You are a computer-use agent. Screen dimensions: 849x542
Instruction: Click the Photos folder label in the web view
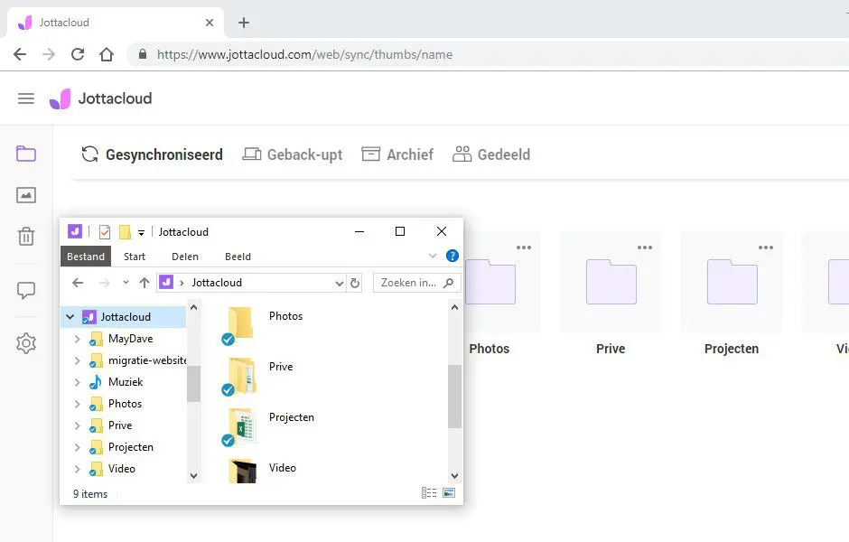[x=490, y=349]
